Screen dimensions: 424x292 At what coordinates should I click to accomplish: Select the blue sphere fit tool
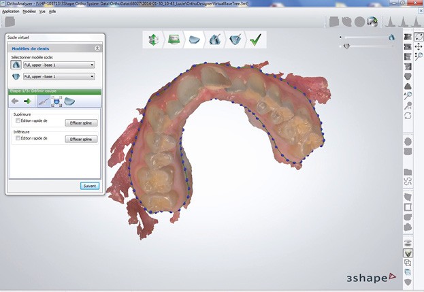[56, 101]
